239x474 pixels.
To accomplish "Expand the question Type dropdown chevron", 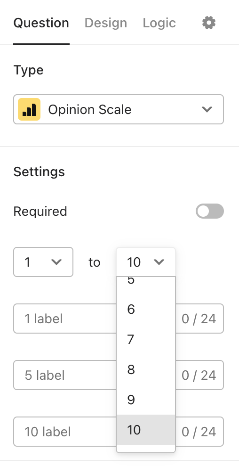I will [x=207, y=109].
